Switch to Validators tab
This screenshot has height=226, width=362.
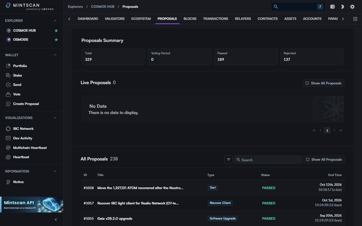tap(115, 19)
